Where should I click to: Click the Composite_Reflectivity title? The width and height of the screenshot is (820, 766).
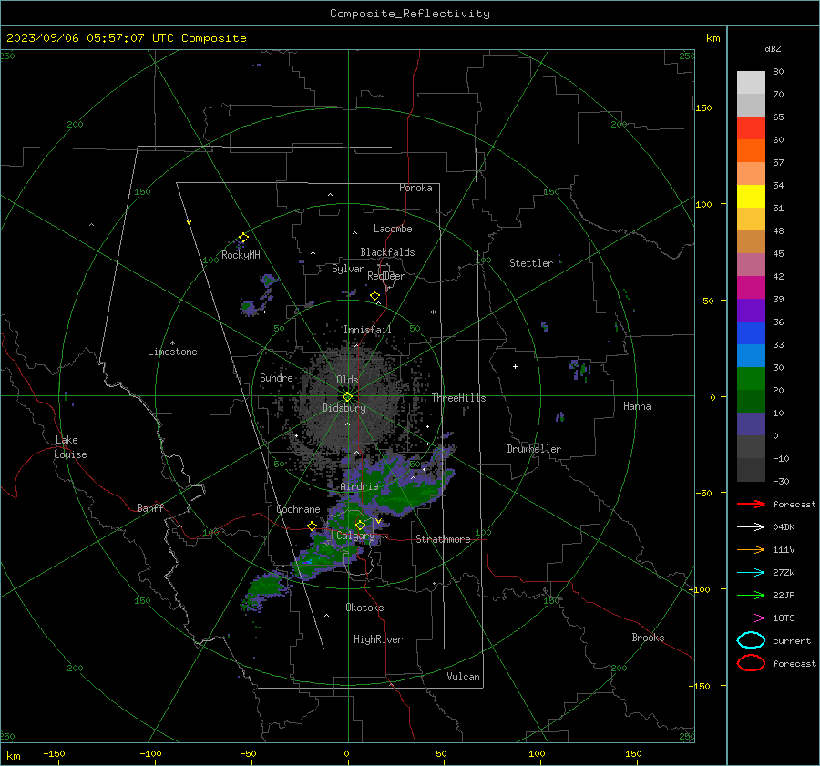pos(410,14)
